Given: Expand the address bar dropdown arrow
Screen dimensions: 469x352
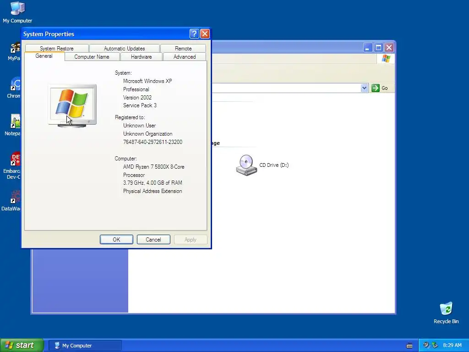Looking at the screenshot, I should coord(364,88).
